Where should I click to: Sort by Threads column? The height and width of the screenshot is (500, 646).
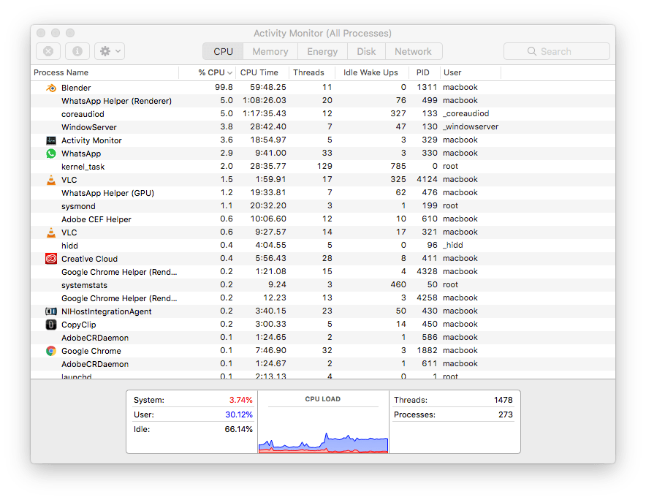(312, 72)
